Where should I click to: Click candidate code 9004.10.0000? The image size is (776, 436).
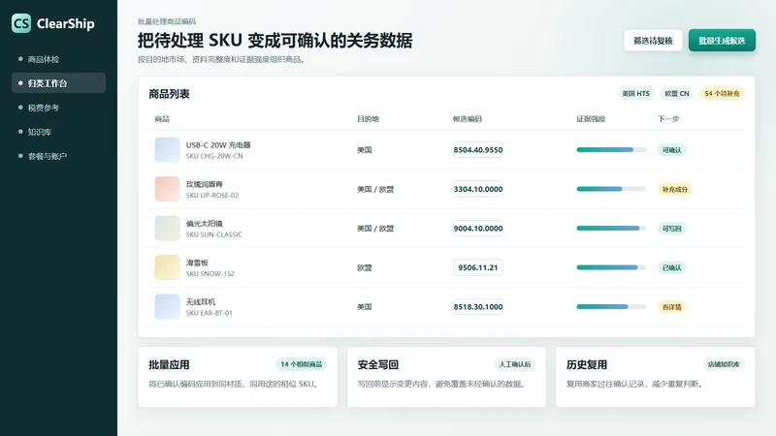[x=478, y=229]
